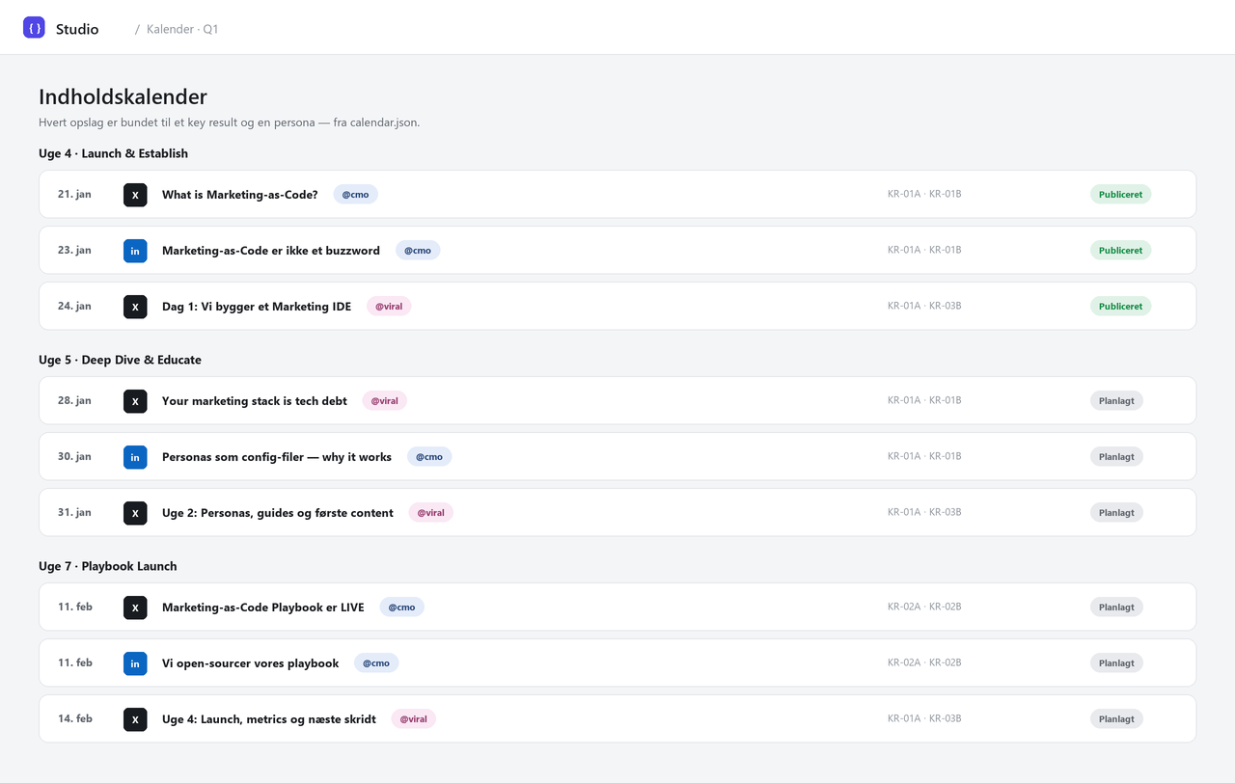Click the X icon for 'Dag 1: Vi bygger'
Screen dimensions: 1235x783
(x=135, y=307)
